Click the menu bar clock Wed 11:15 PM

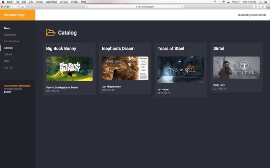point(249,2)
